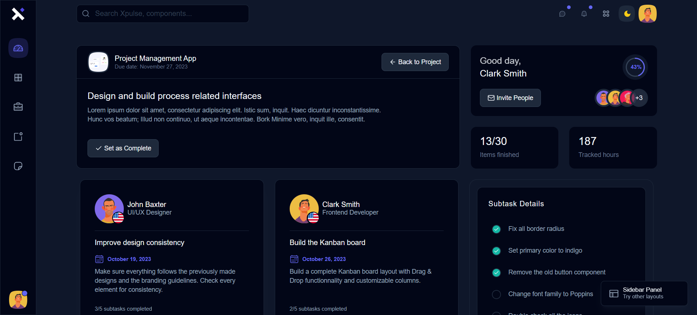
Task: Uncheck the 'Fix all border radius' subtask
Action: [x=496, y=229]
